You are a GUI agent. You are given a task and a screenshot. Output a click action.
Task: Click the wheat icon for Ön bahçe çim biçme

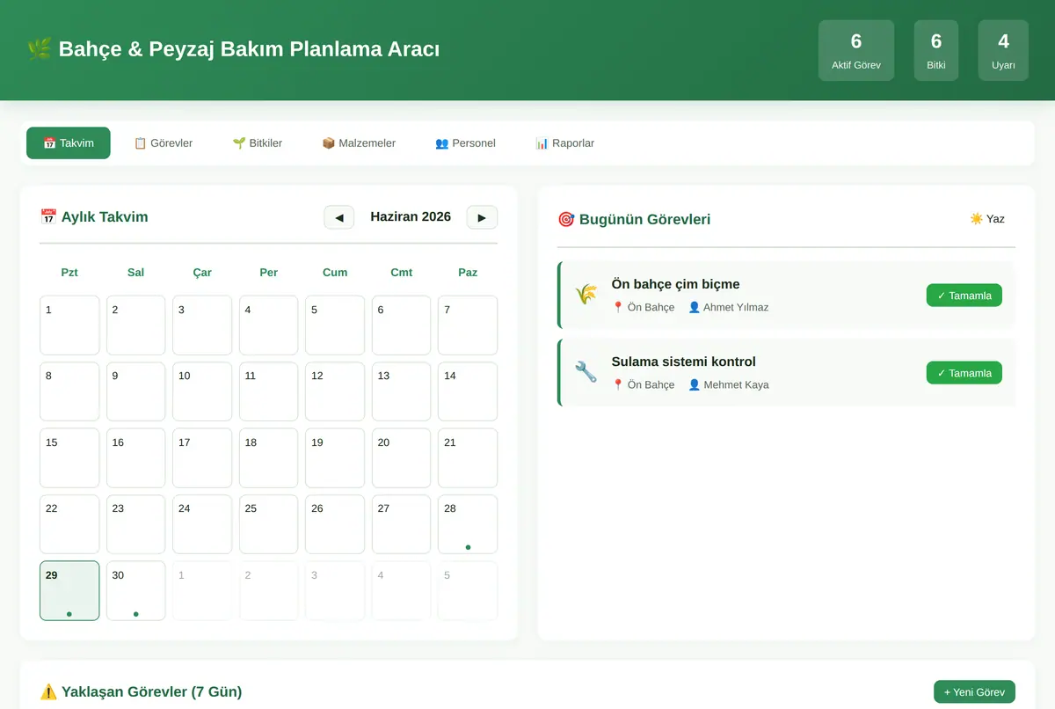pos(586,295)
